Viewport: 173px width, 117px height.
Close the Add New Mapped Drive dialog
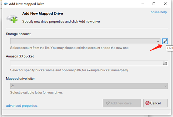tap(165, 4)
